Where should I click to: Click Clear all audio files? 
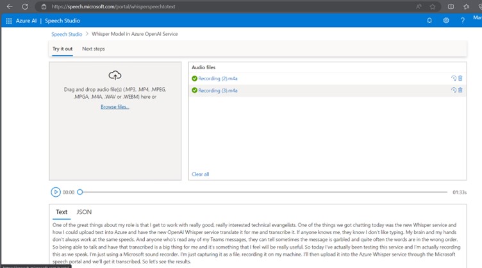tap(200, 174)
